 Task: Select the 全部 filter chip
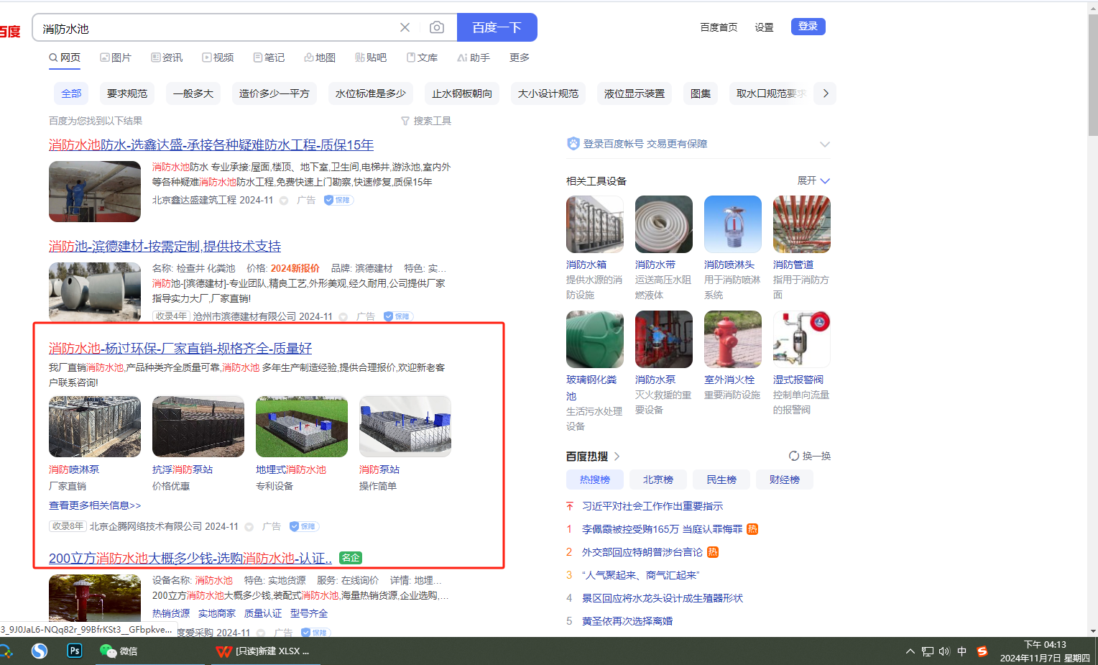pos(71,93)
